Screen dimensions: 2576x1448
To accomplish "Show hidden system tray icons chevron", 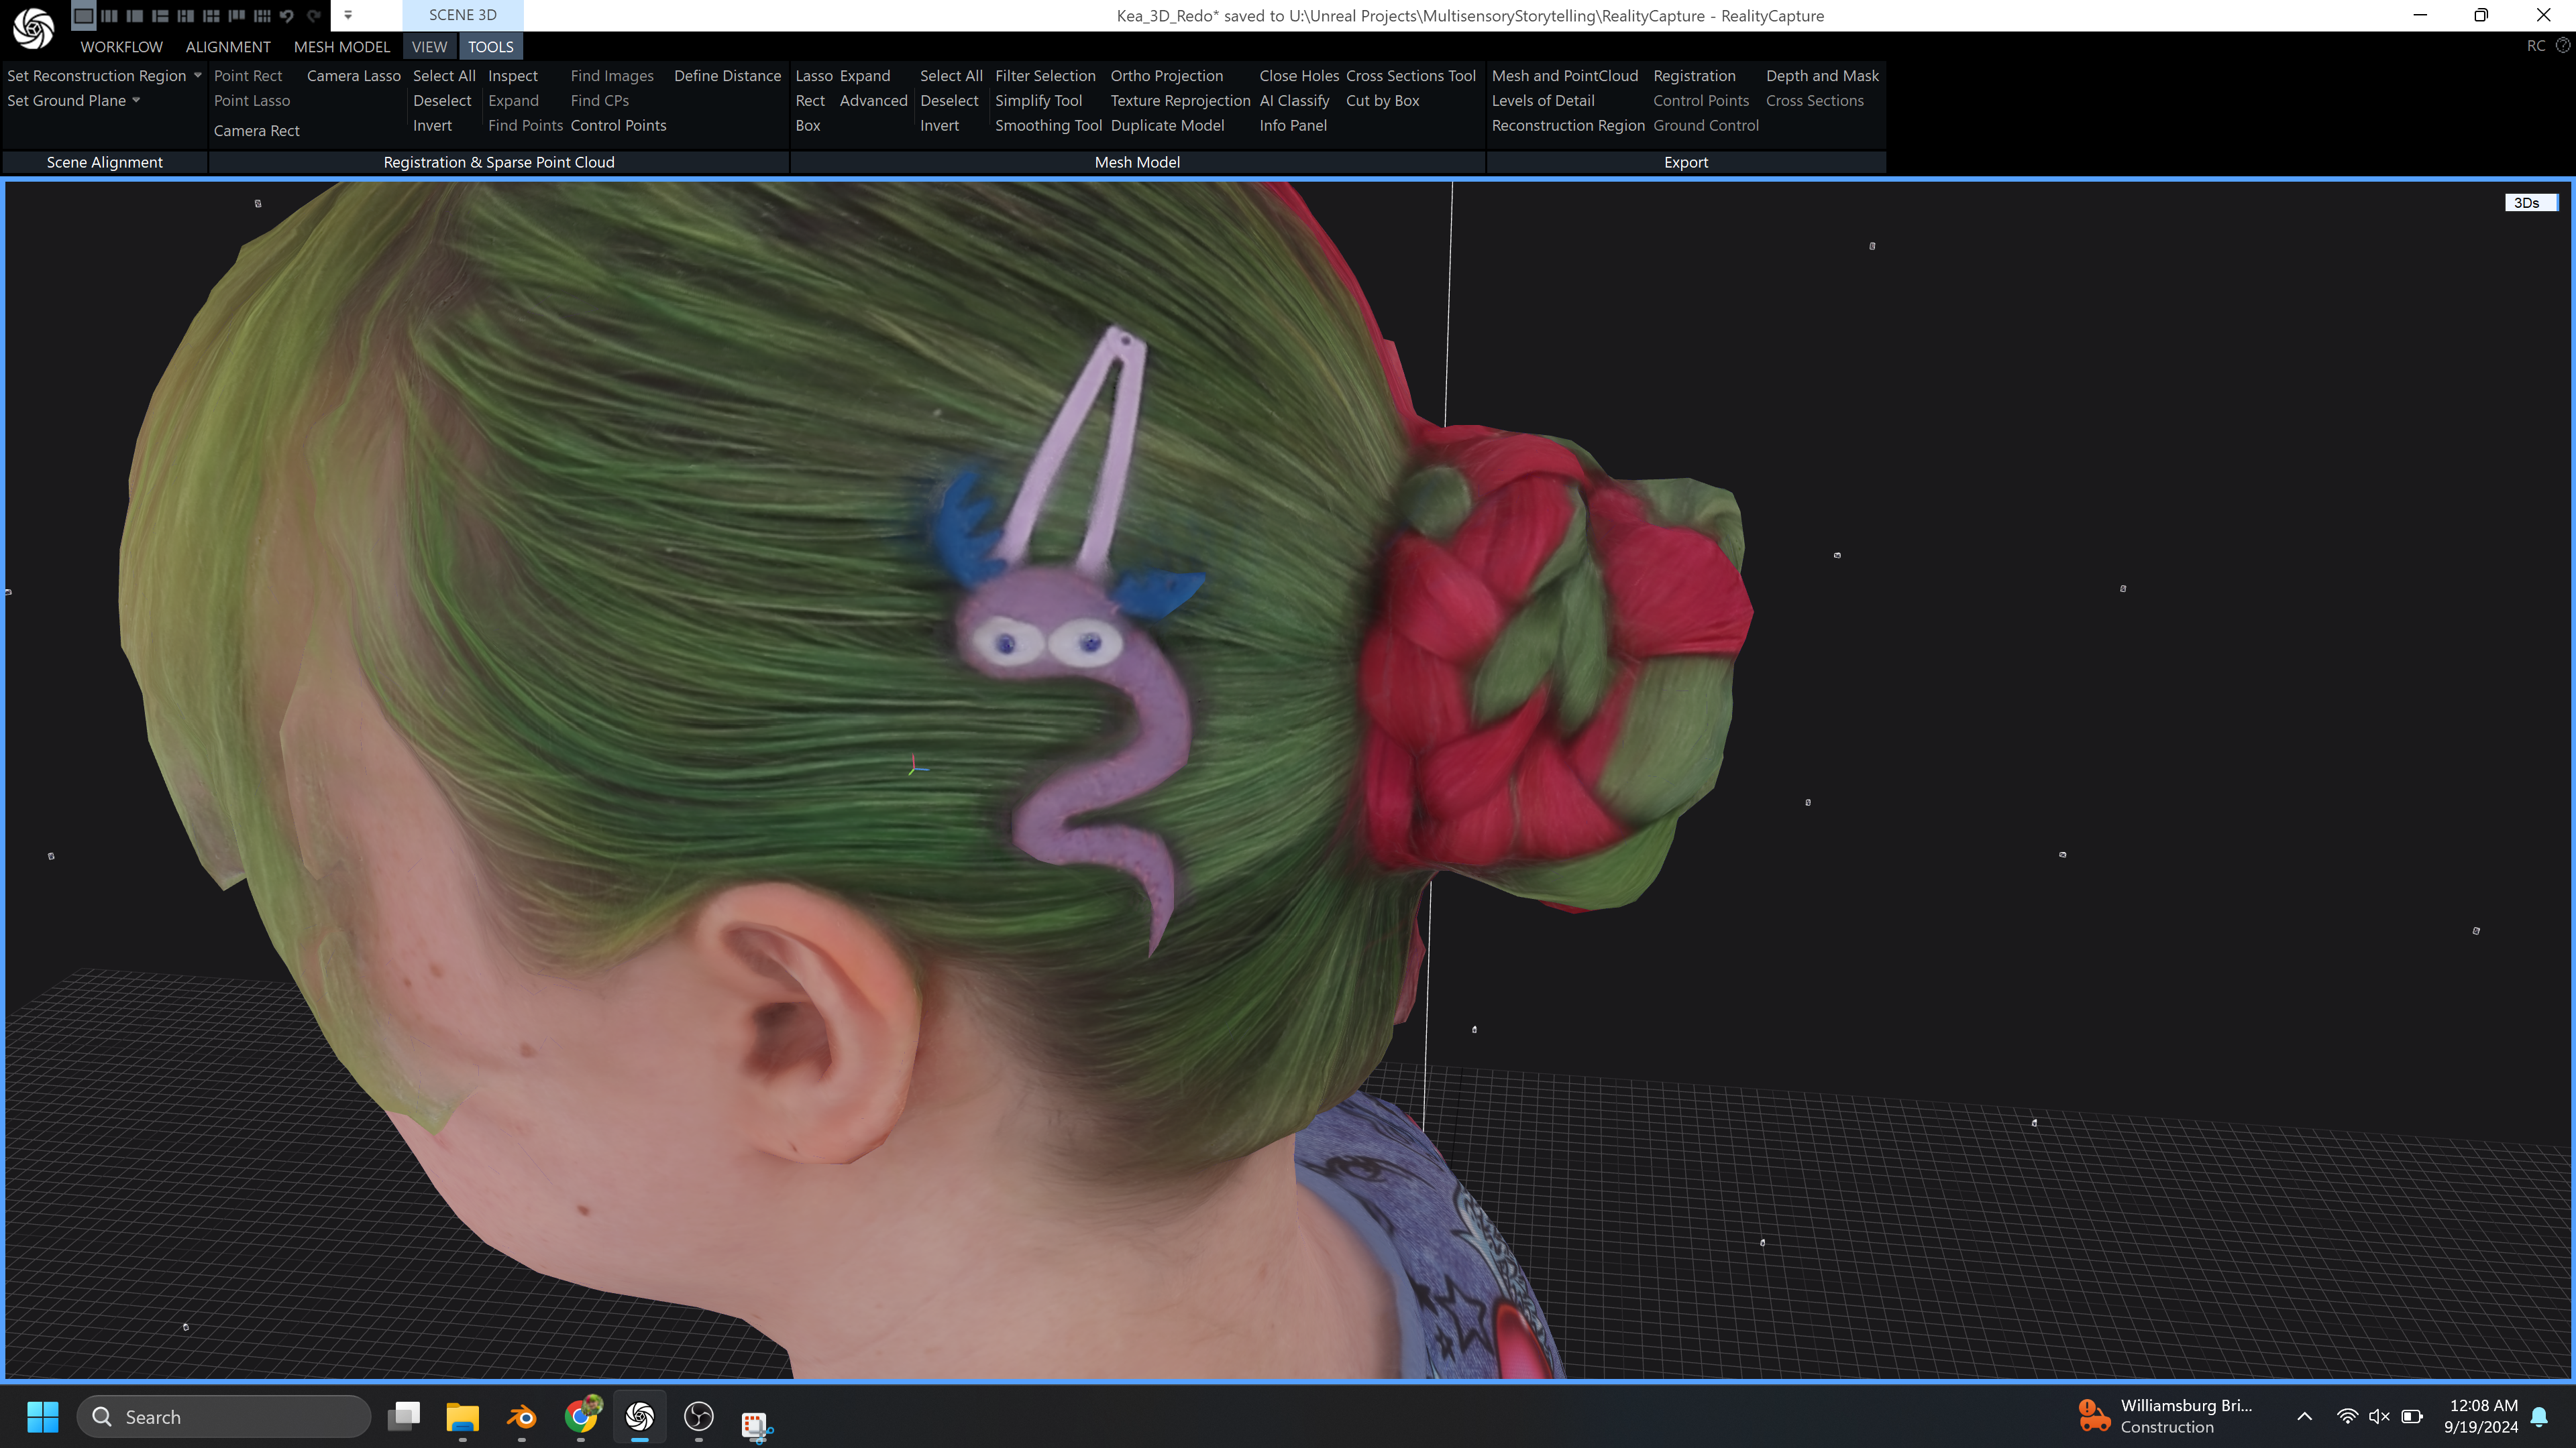I will click(2305, 1416).
